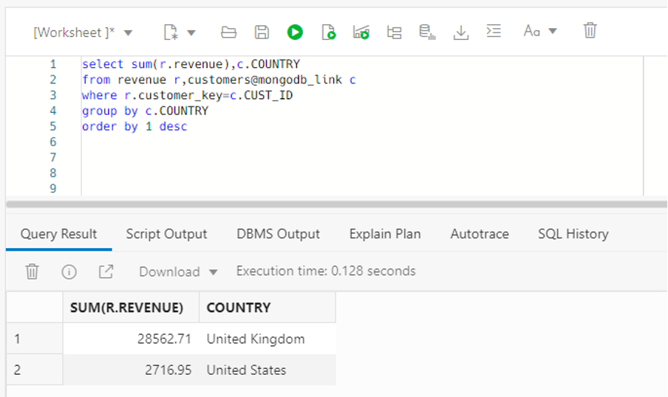668x397 pixels.
Task: Open the Worksheet name dropdown
Action: [83, 32]
